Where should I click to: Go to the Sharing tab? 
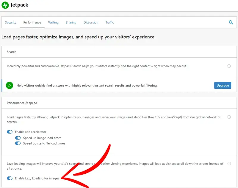click(x=71, y=22)
